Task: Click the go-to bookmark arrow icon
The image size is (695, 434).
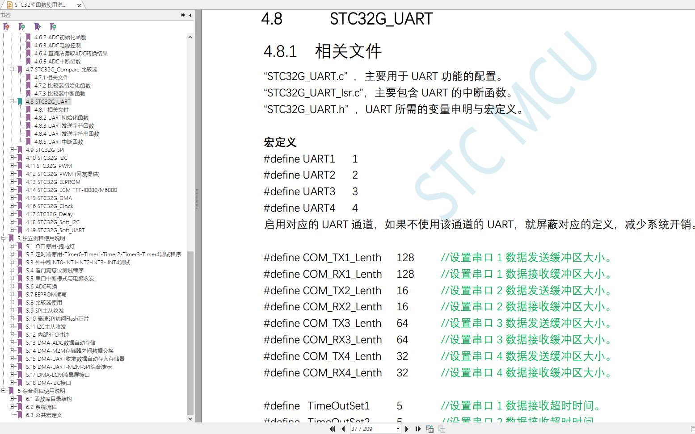Action: pos(38,27)
